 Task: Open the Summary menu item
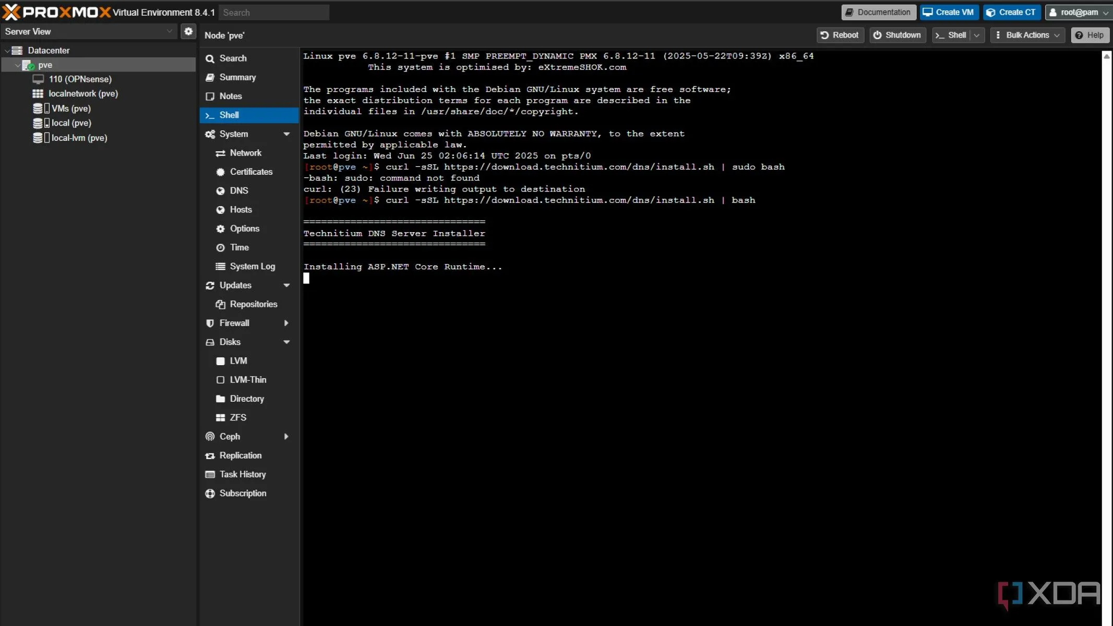click(x=237, y=77)
